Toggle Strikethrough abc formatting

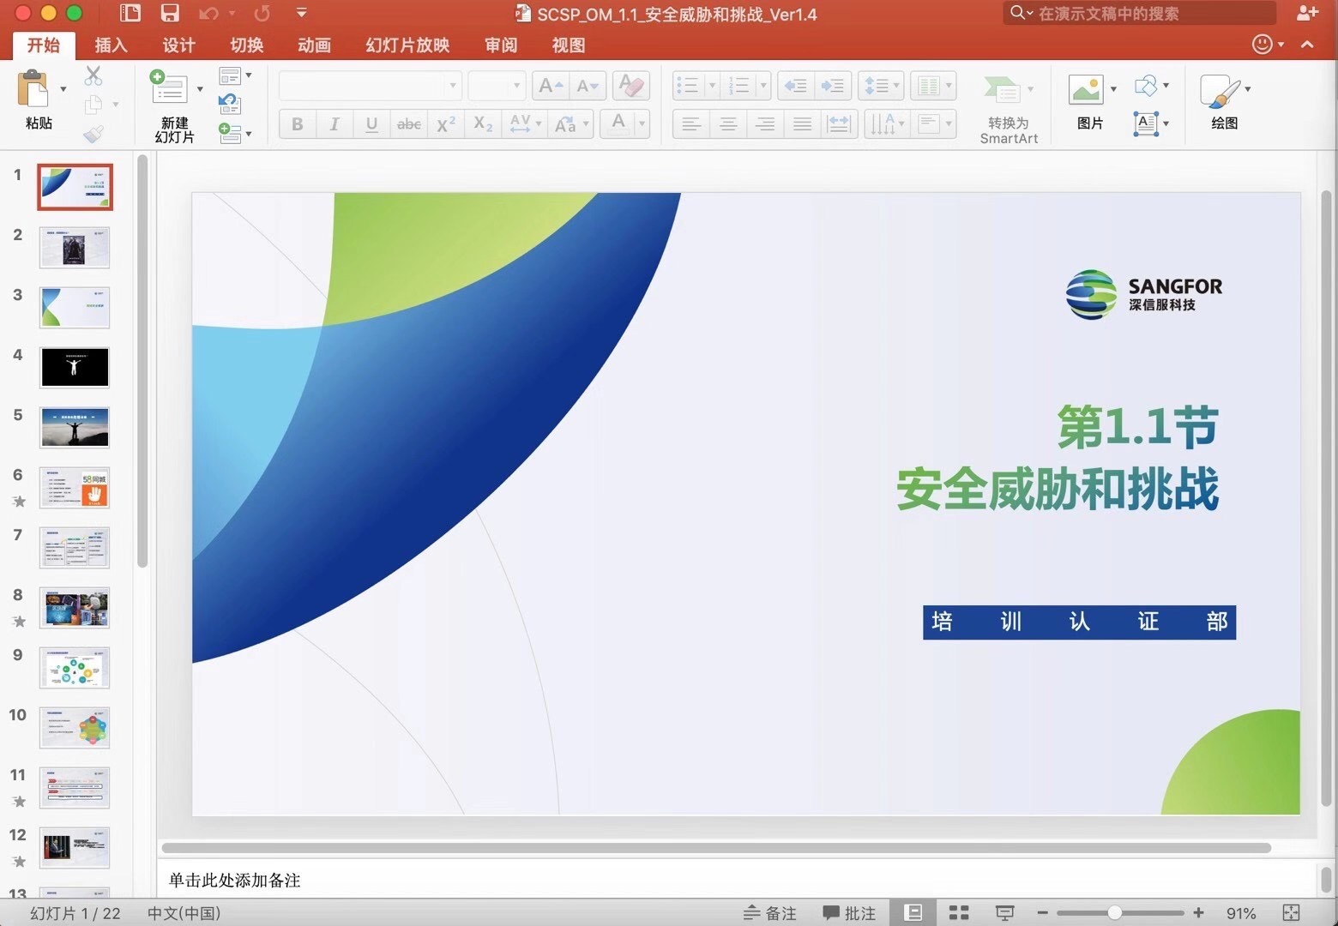pos(408,124)
